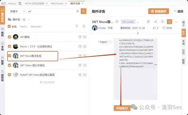Click the orange search magnifier button
Screen dimensions: 188x115
[83, 11]
